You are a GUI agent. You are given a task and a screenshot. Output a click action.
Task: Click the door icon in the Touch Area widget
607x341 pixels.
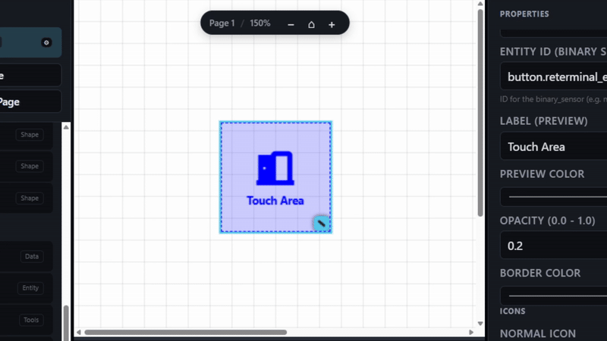click(x=275, y=168)
